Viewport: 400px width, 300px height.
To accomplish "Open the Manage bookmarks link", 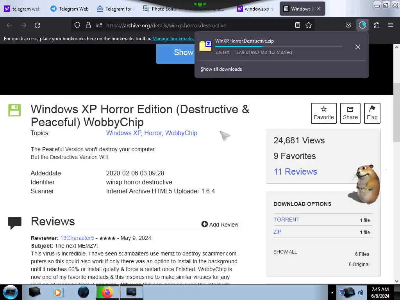I will click(x=173, y=39).
